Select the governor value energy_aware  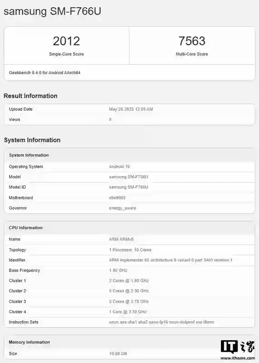pyautogui.click(x=122, y=208)
